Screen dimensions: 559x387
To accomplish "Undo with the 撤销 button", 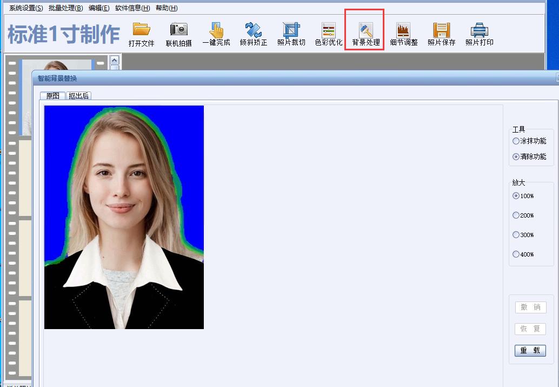I will (x=530, y=307).
